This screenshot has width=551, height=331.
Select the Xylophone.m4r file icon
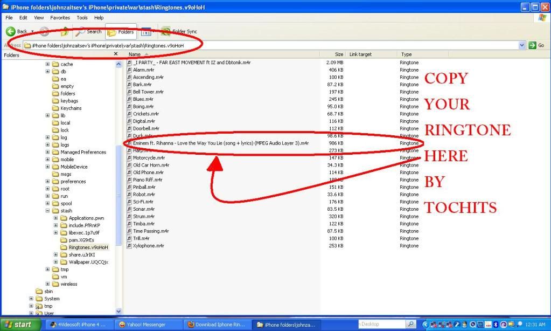click(x=129, y=246)
